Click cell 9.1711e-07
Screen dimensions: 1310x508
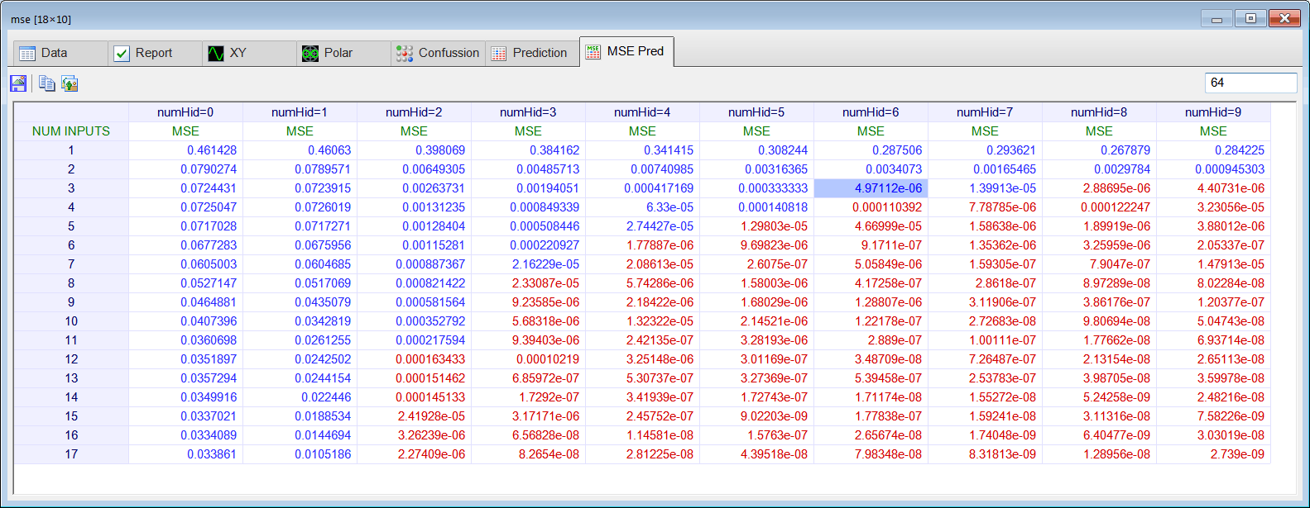[x=871, y=245]
